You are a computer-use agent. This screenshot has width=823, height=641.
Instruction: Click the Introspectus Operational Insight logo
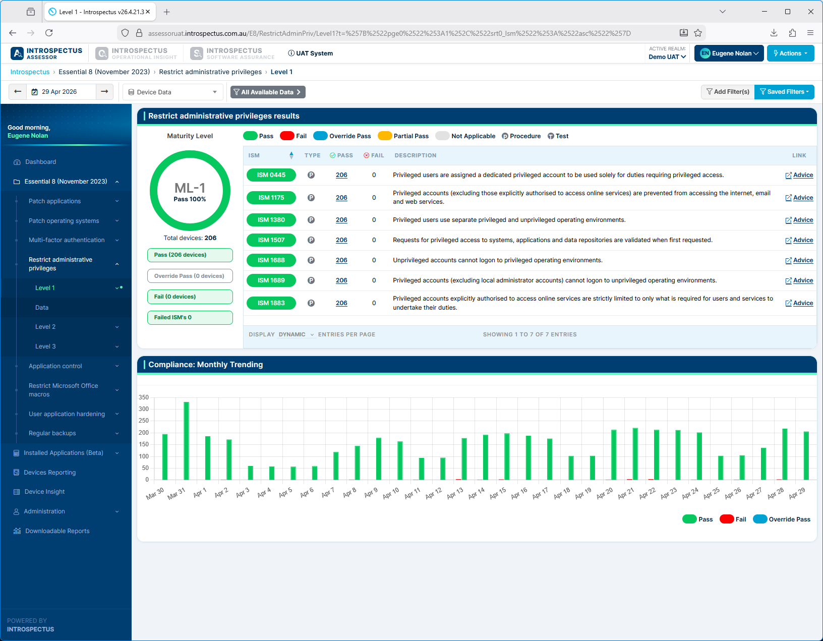point(137,53)
